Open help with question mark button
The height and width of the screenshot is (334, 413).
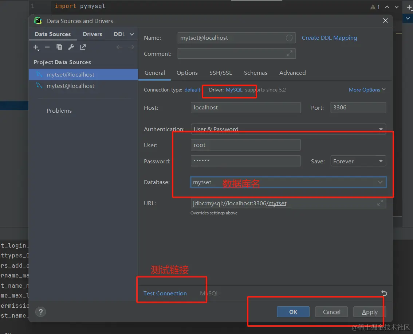40,312
